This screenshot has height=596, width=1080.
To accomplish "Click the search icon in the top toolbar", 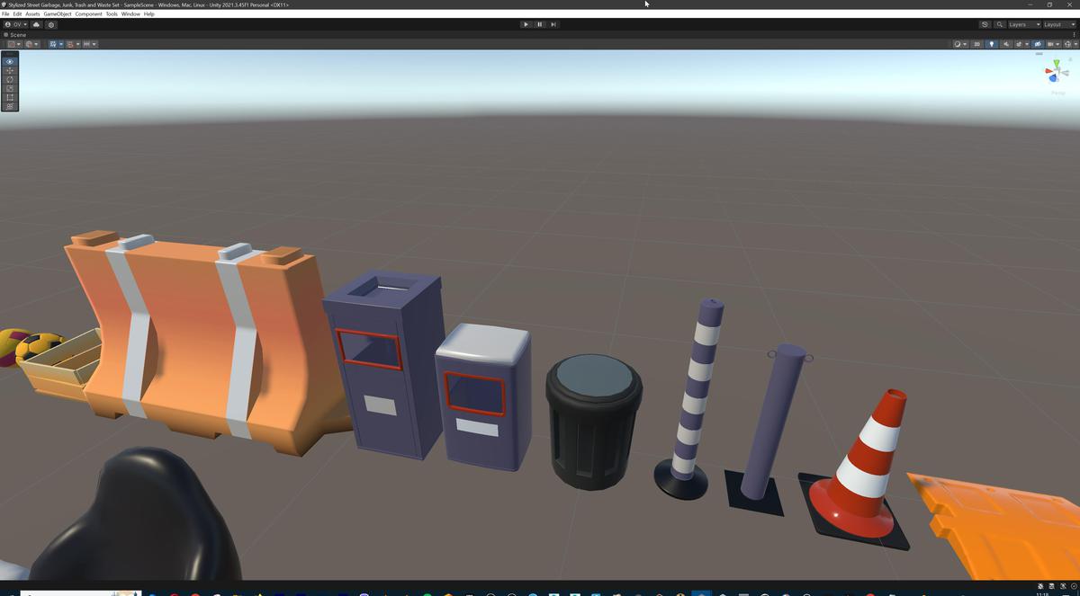I will [x=1000, y=24].
